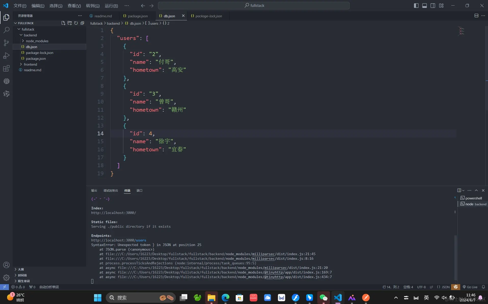This screenshot has height=304, width=488.
Task: Collapse all folders in explorer
Action: (x=82, y=23)
